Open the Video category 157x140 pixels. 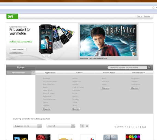[x=104, y=84]
